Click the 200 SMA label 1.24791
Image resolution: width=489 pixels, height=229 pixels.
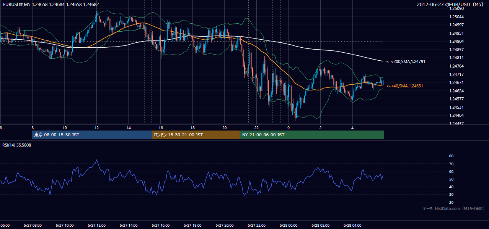click(x=406, y=61)
